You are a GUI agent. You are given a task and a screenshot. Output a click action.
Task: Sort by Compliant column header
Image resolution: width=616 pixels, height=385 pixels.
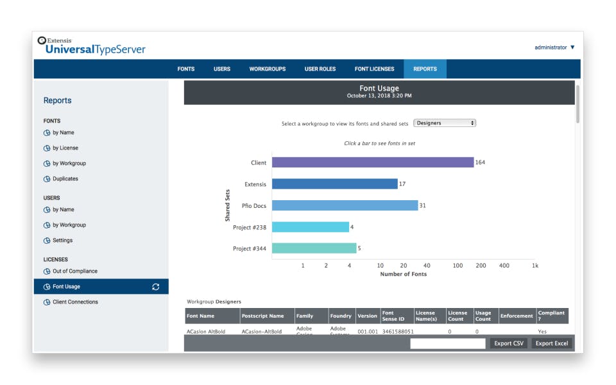pyautogui.click(x=552, y=316)
